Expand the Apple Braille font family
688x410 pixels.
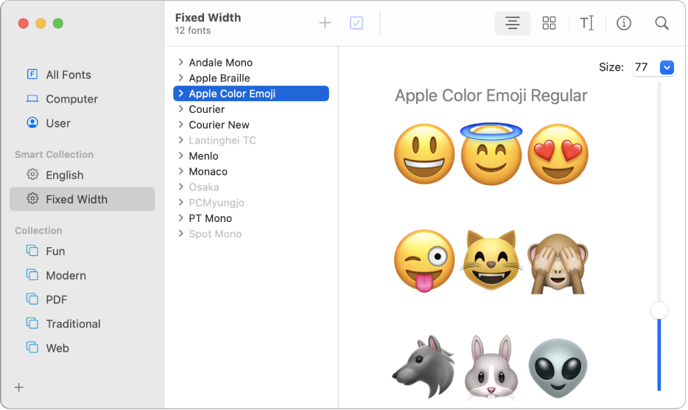[180, 77]
